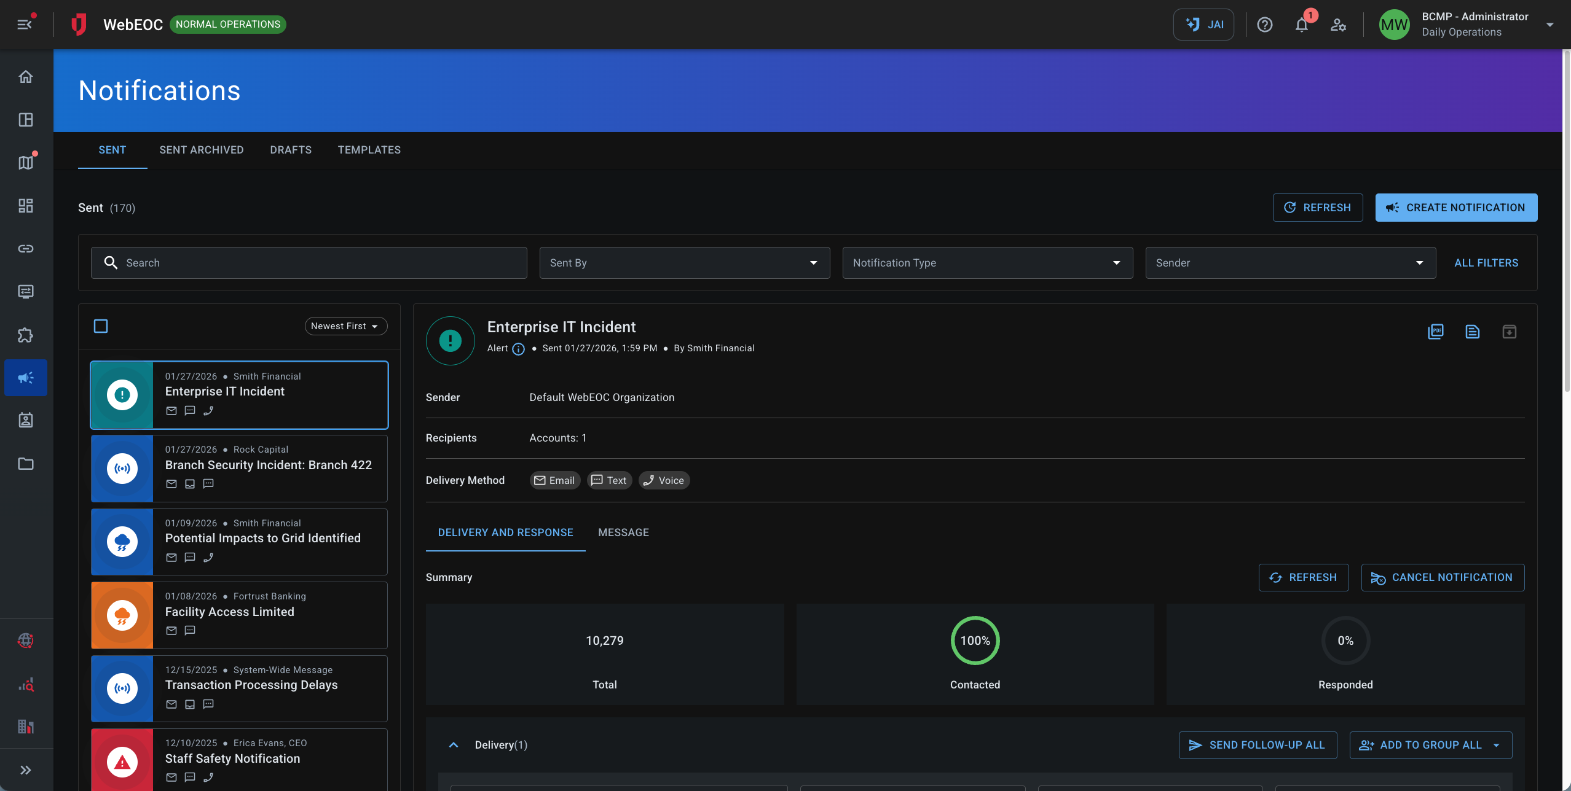The height and width of the screenshot is (791, 1571).
Task: Select Enterprise IT Incident notification
Action: tap(240, 395)
